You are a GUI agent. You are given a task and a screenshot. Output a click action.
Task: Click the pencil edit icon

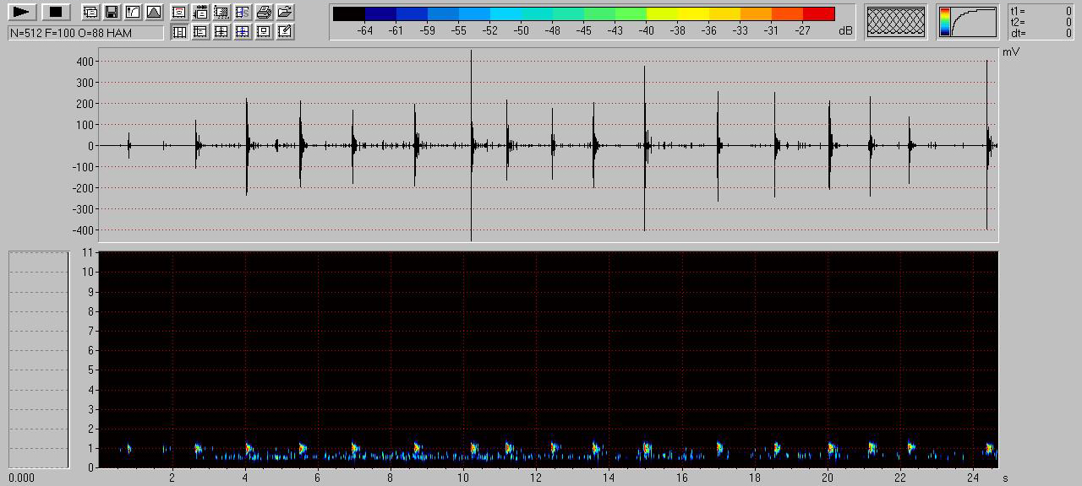pyautogui.click(x=285, y=32)
